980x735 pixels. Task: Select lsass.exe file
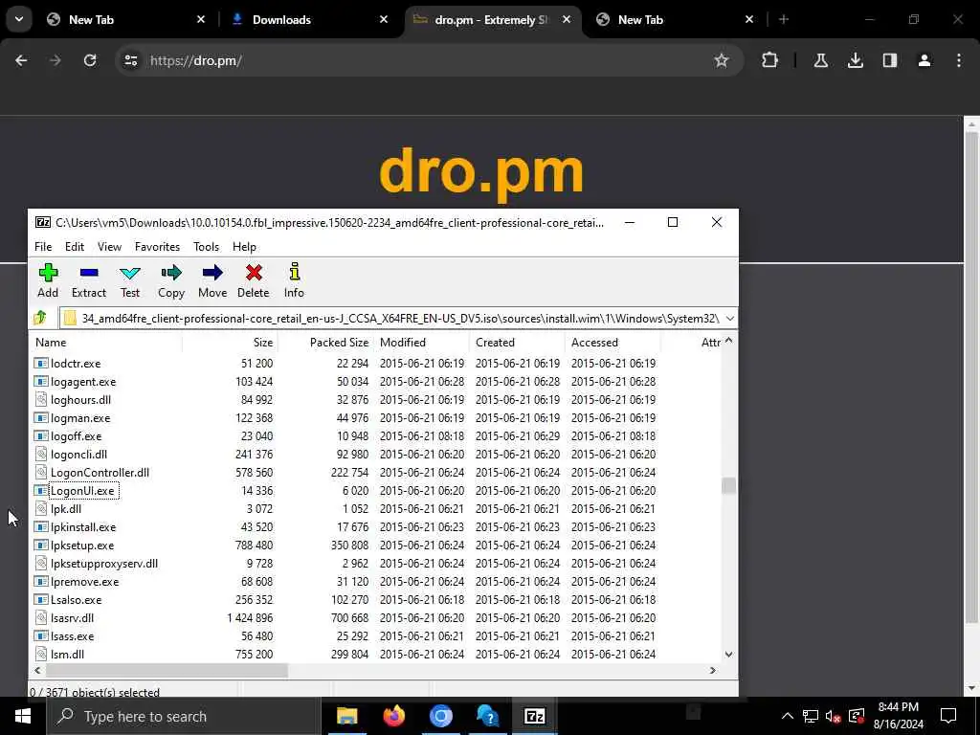click(73, 636)
